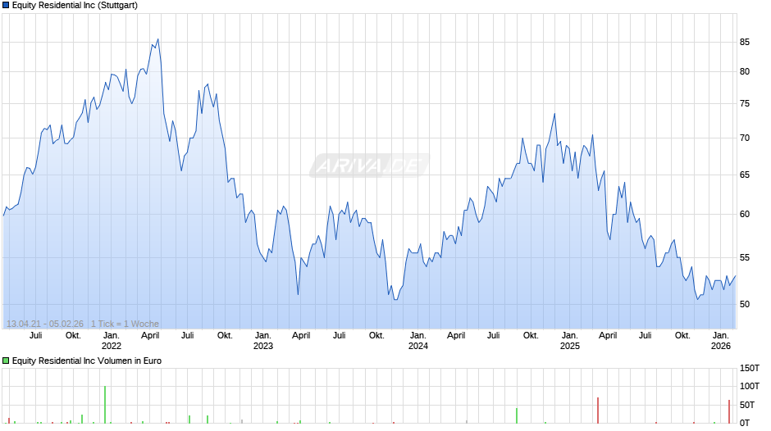Click the green volume bar near Sept. 2024
The height and width of the screenshot is (431, 771).
(517, 415)
